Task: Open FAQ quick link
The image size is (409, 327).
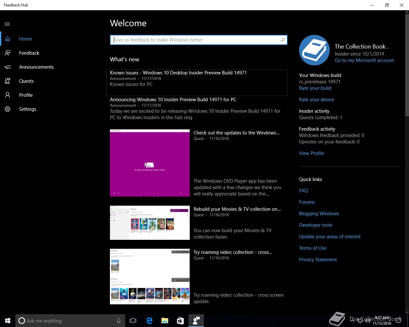Action: point(304,191)
